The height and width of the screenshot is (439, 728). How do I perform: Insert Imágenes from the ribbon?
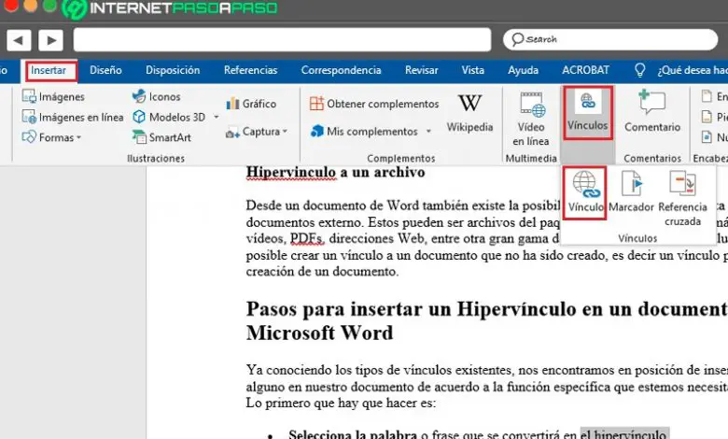point(54,96)
